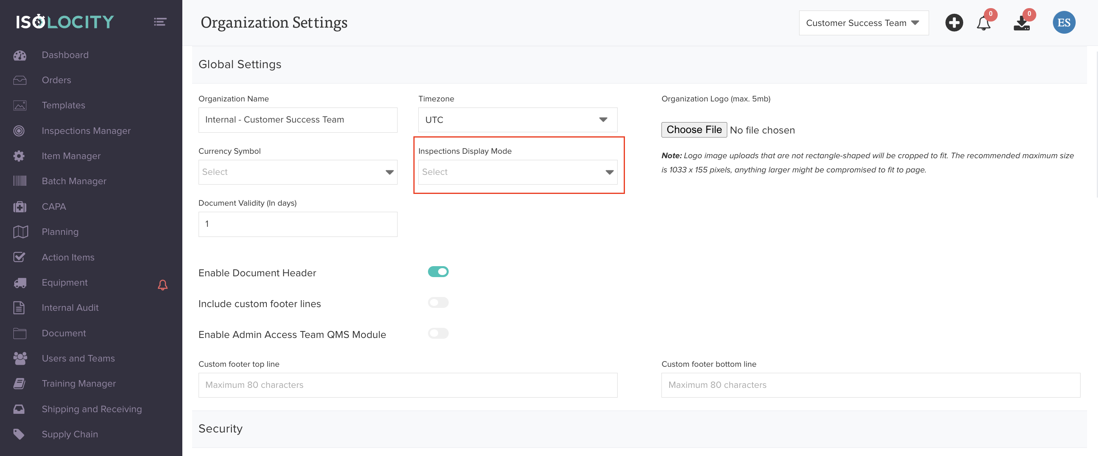Image resolution: width=1098 pixels, height=456 pixels.
Task: Disable the Enable Document Header toggle
Action: (438, 272)
